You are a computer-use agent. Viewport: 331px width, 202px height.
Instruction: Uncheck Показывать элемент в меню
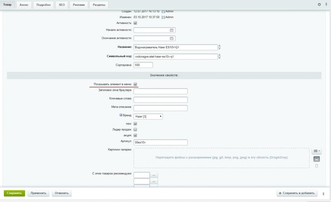point(135,84)
